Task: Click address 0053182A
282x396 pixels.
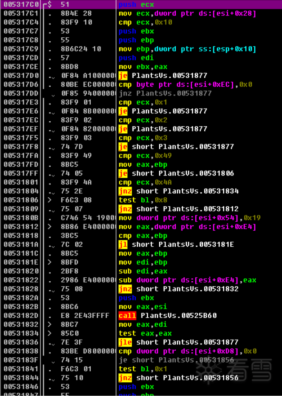Action: coord(21,298)
